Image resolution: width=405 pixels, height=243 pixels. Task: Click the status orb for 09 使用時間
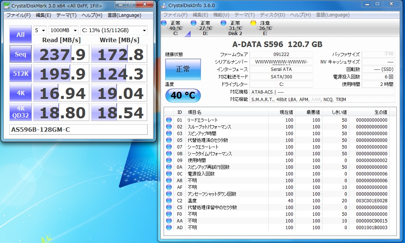[x=169, y=160]
